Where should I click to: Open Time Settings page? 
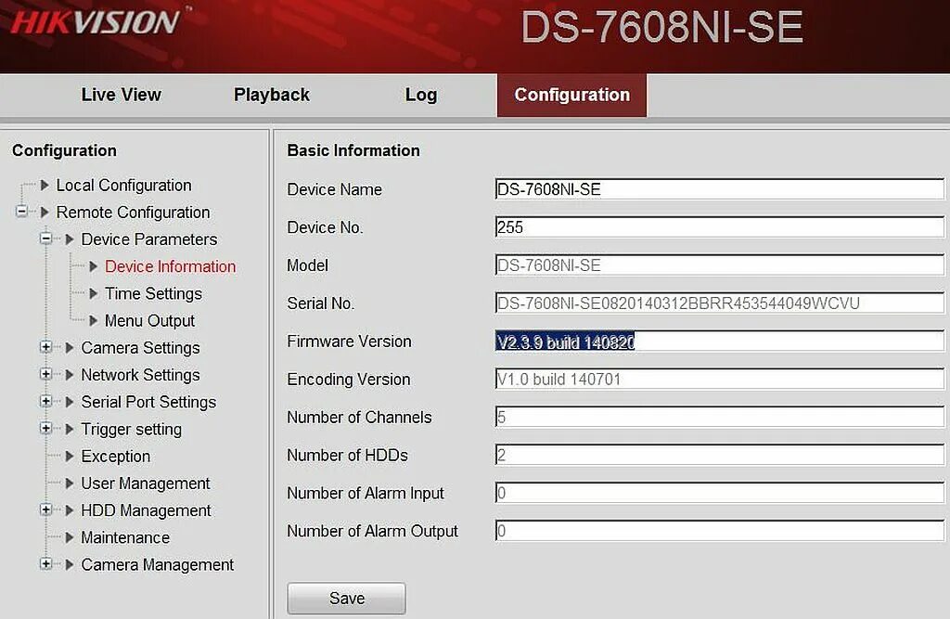click(x=153, y=293)
